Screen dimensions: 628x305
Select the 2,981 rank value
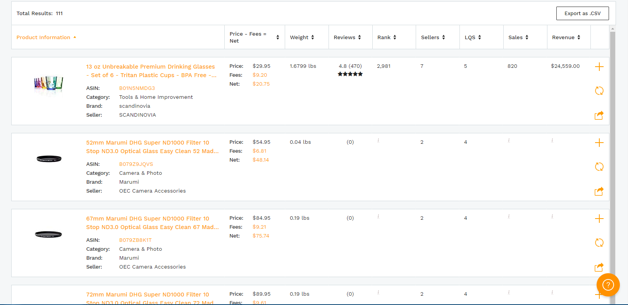click(x=384, y=66)
